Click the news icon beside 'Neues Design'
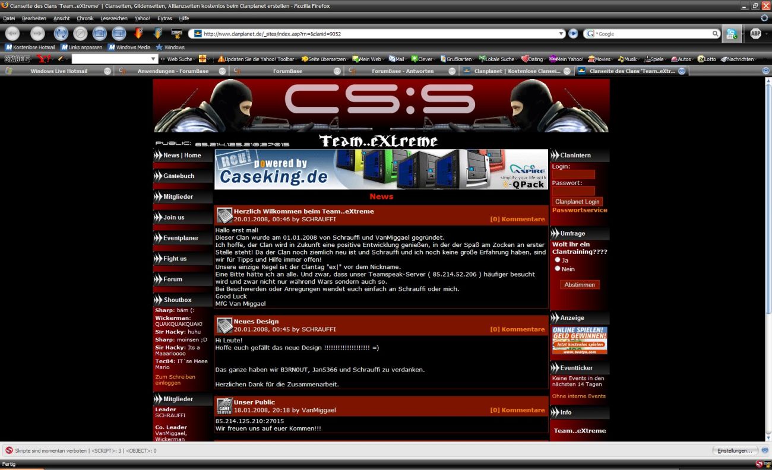This screenshot has width=772, height=470. (224, 325)
